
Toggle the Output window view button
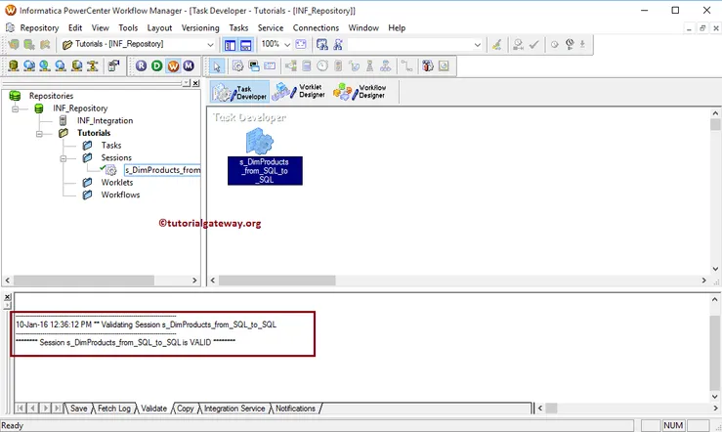(x=245, y=45)
